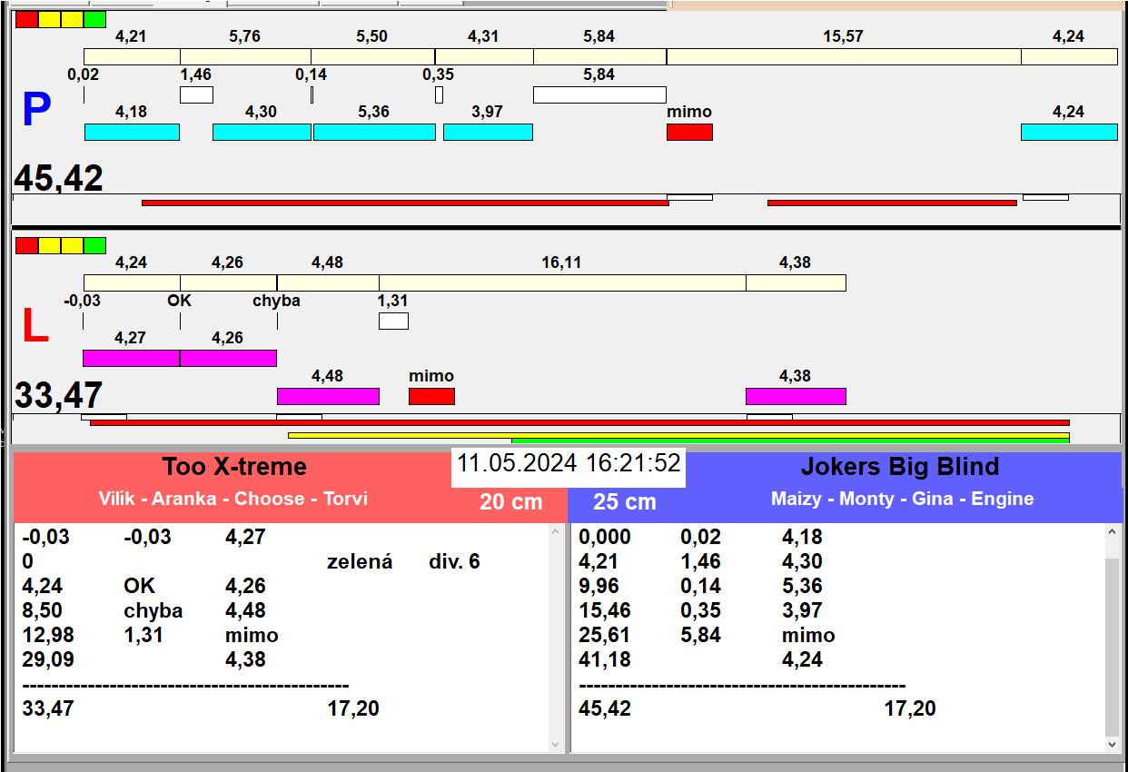Click the blue P lane letter

[x=36, y=111]
